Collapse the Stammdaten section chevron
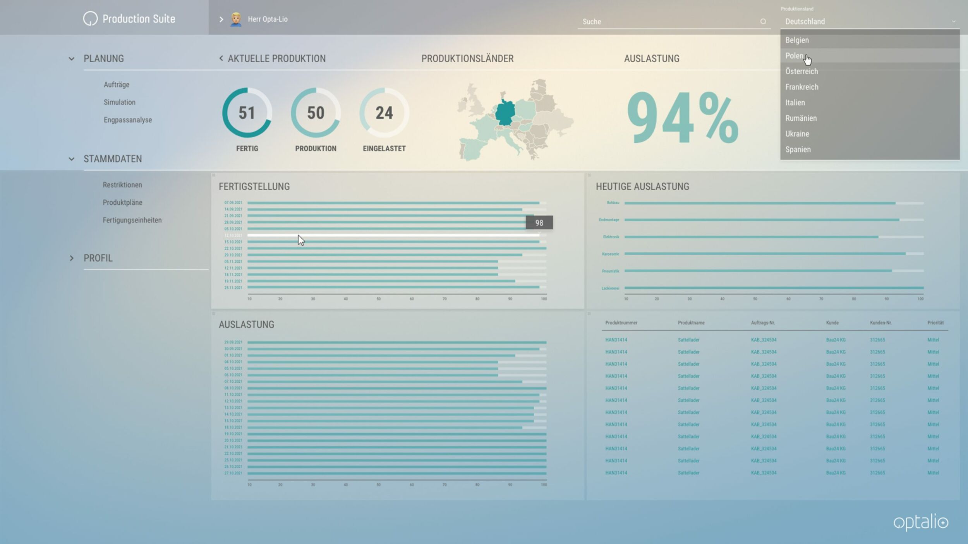Viewport: 968px width, 544px height. click(x=72, y=159)
